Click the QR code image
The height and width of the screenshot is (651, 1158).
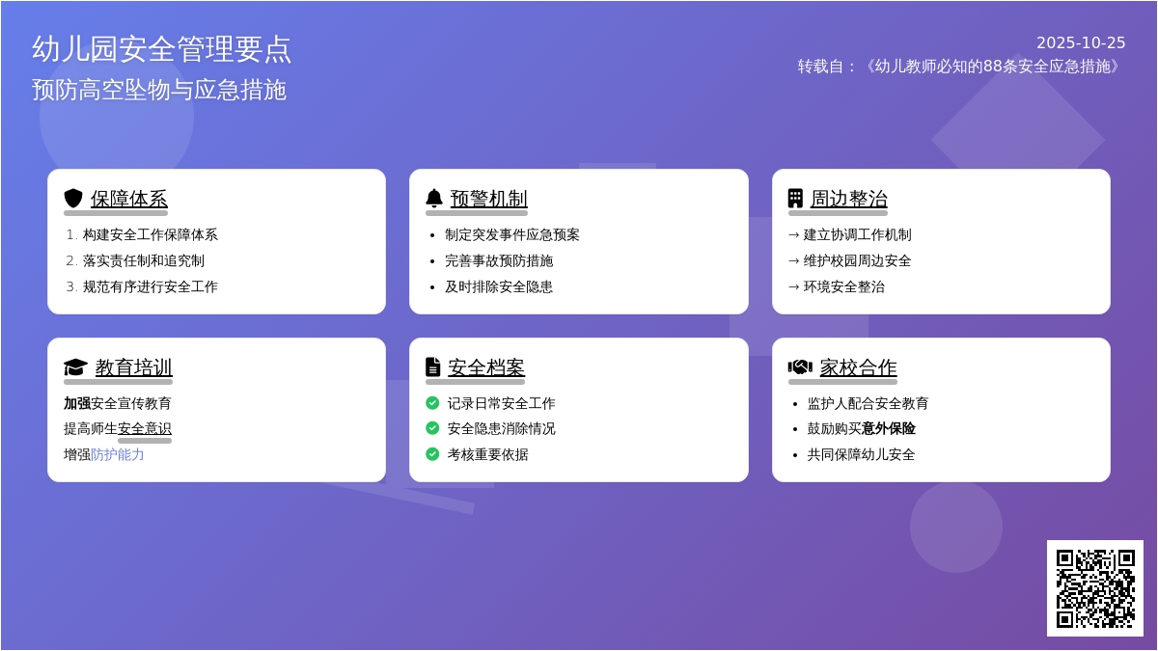click(1095, 588)
